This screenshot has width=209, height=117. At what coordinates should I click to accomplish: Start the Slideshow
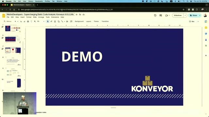178,15
